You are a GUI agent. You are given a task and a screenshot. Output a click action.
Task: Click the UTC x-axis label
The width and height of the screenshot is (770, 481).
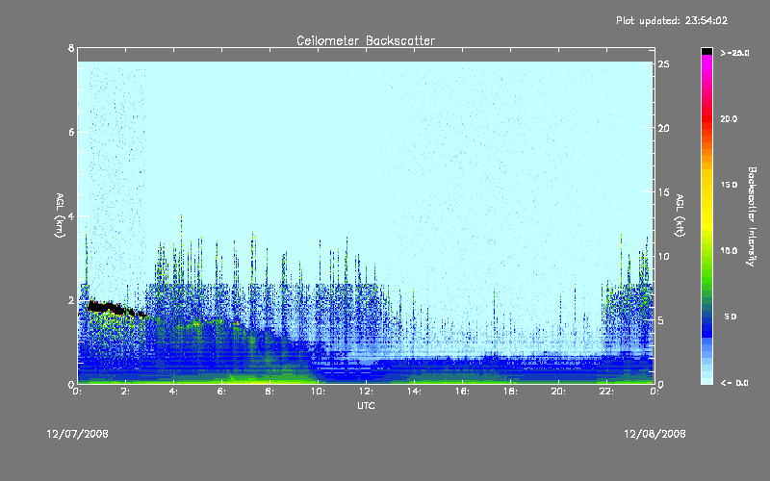(366, 405)
